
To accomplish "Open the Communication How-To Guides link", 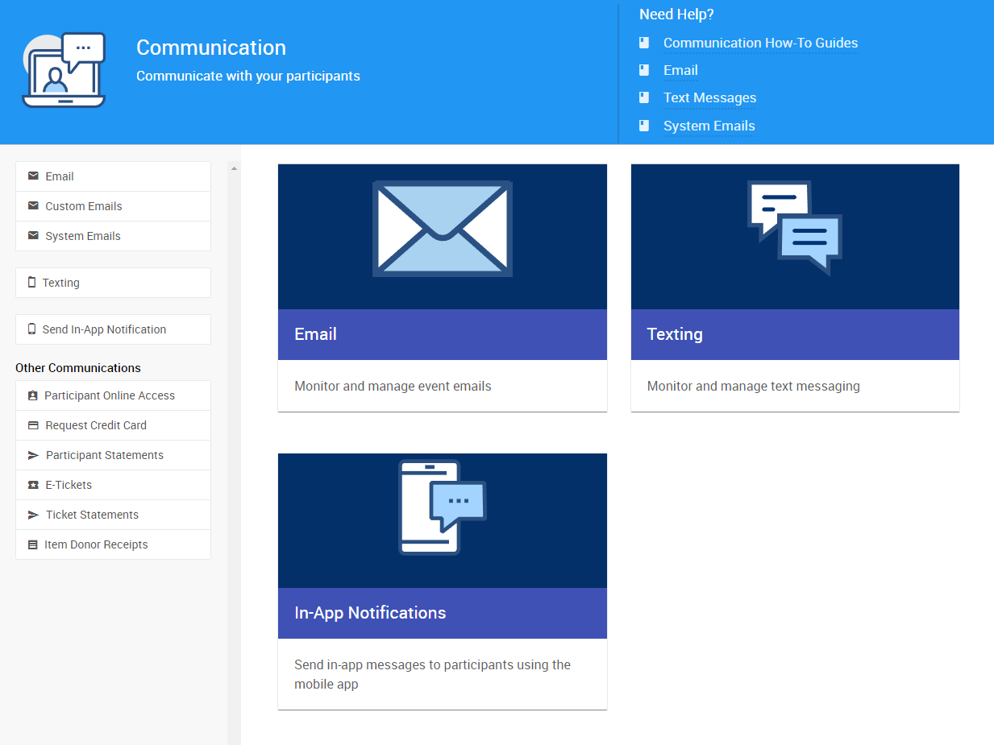I will (760, 43).
